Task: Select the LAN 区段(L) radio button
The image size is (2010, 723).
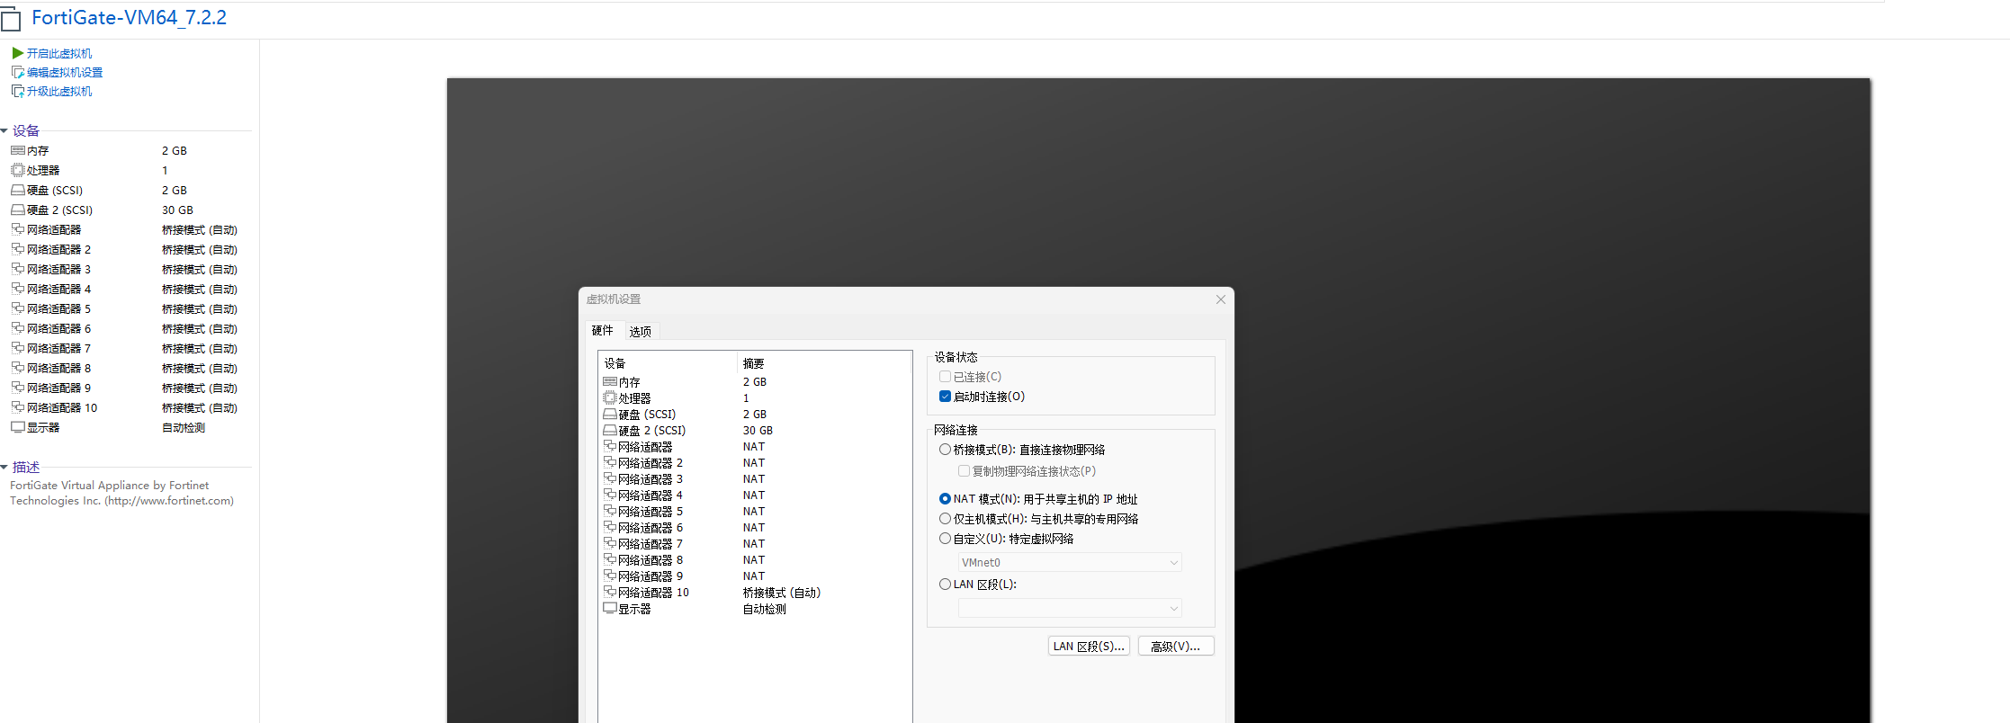Action: click(945, 585)
